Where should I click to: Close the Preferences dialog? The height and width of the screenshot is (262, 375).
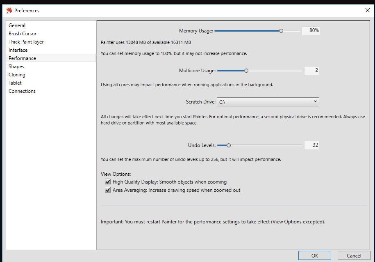[x=367, y=10]
